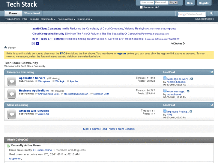The width and height of the screenshot is (218, 163).
Task: Click the Microsoft CRM bubble icon
Action: (x=92, y=94)
